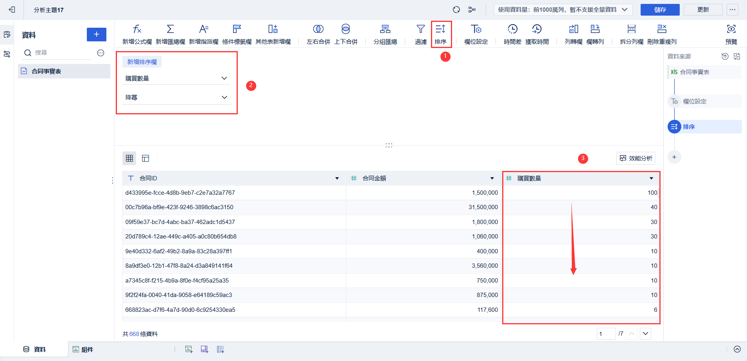747x361 pixels.
Task: Click the 儲存 save button
Action: (x=660, y=10)
